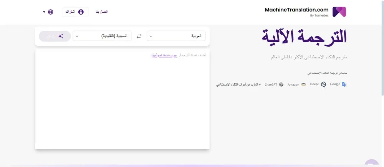
Task: Click the اشتراك subscribe button
Action: tap(76, 12)
